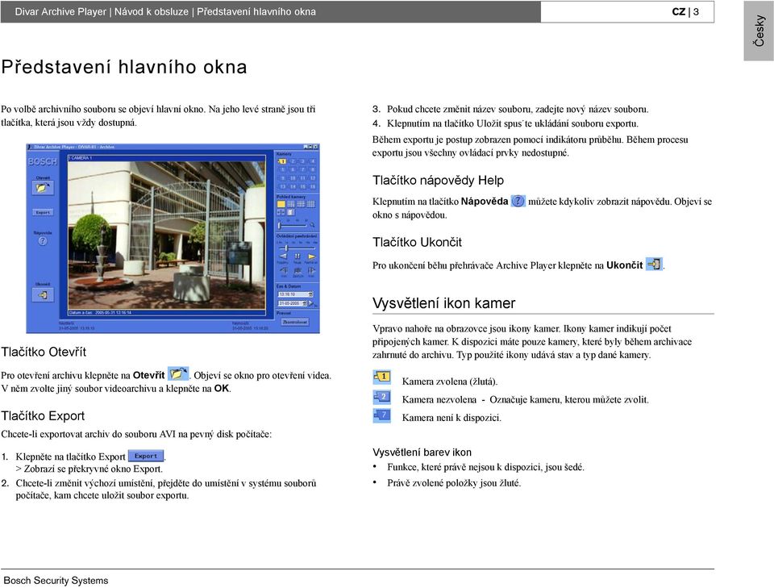
Task: Click the page number "CZ | 3" in the header
Action: point(685,12)
